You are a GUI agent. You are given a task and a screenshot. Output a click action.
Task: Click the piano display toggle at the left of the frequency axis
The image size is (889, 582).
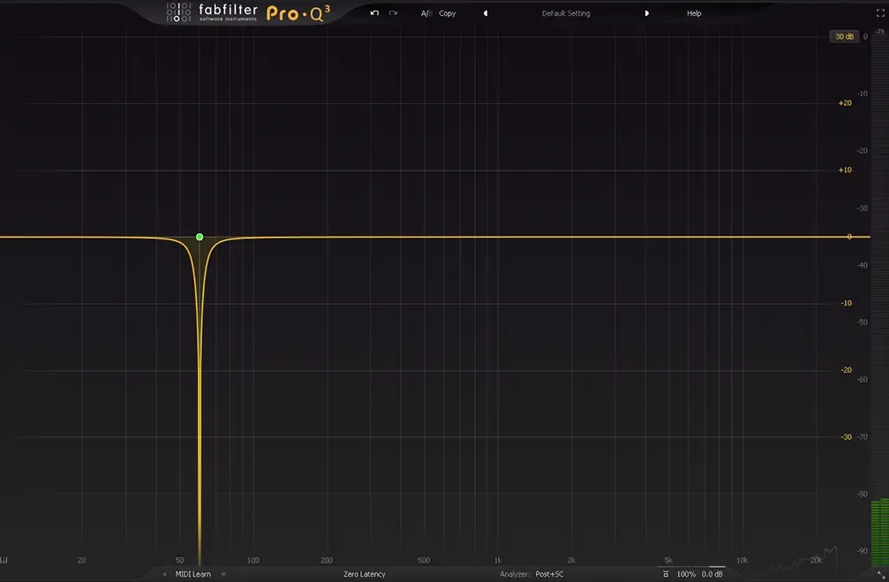pos(4,561)
